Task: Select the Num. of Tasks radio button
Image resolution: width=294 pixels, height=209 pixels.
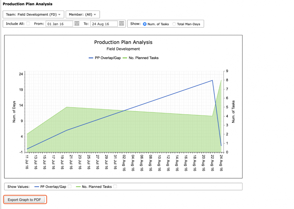Action: [x=145, y=24]
